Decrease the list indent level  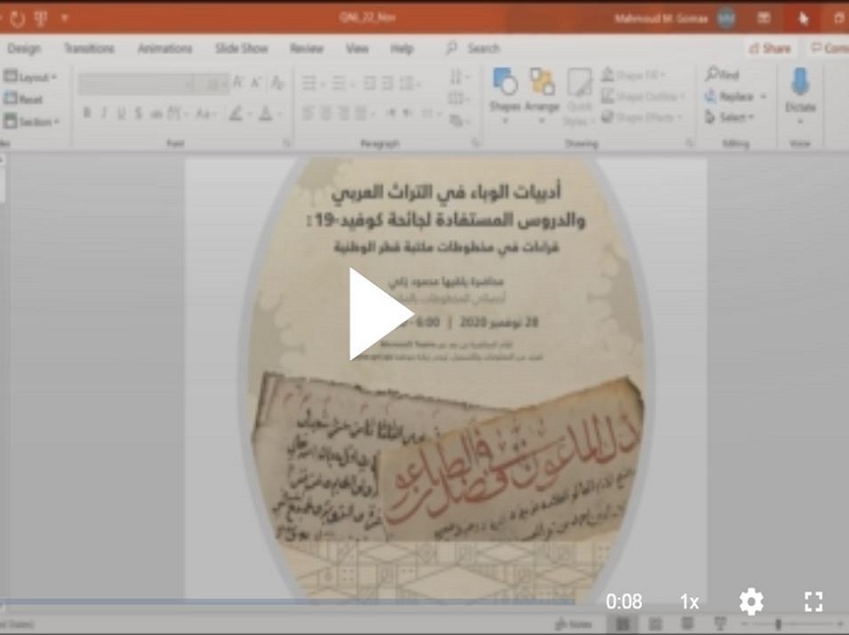point(370,83)
